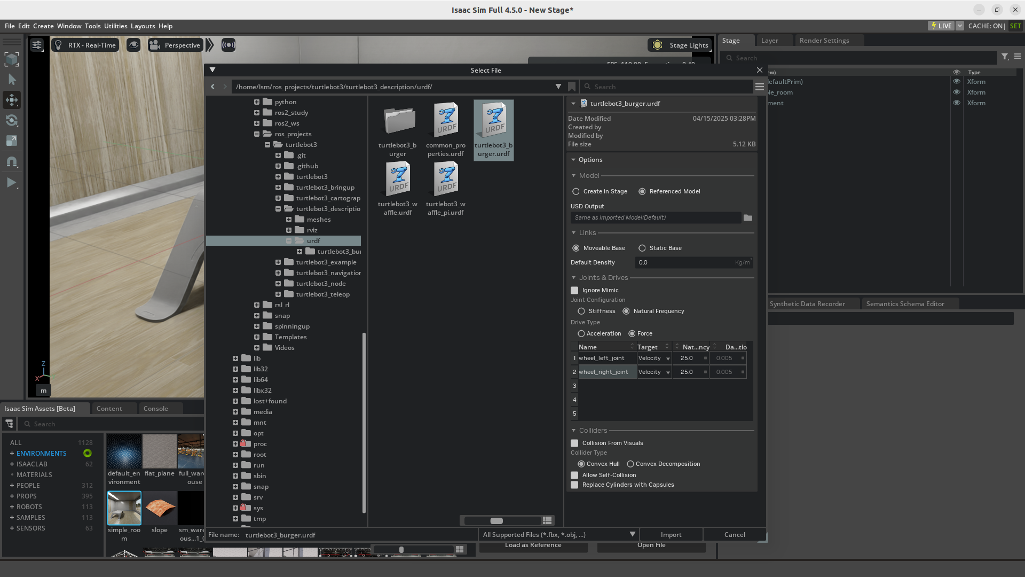Image resolution: width=1025 pixels, height=577 pixels.
Task: Select Acceleration drive type
Action: click(581, 333)
